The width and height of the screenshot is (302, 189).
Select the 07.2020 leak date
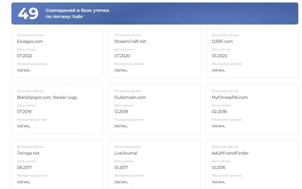point(122,56)
